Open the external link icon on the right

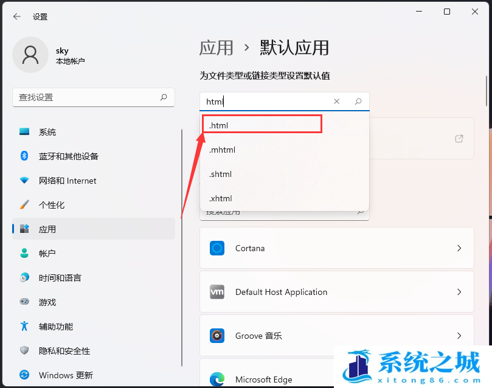pos(459,139)
